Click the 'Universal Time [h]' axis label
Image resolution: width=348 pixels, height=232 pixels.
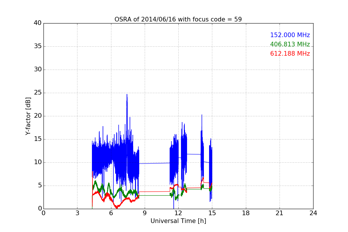pyautogui.click(x=178, y=221)
